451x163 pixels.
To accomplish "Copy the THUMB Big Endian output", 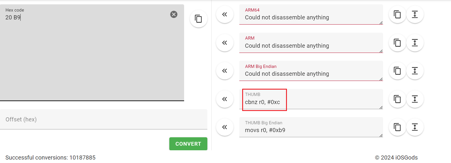I will coord(397,127).
